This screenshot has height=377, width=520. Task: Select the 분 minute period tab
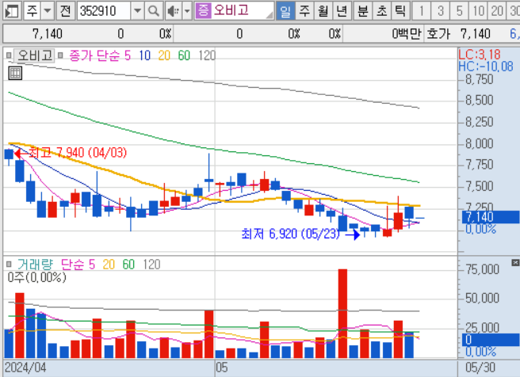click(x=363, y=11)
